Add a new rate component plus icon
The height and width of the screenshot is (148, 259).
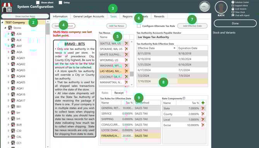click(203, 103)
